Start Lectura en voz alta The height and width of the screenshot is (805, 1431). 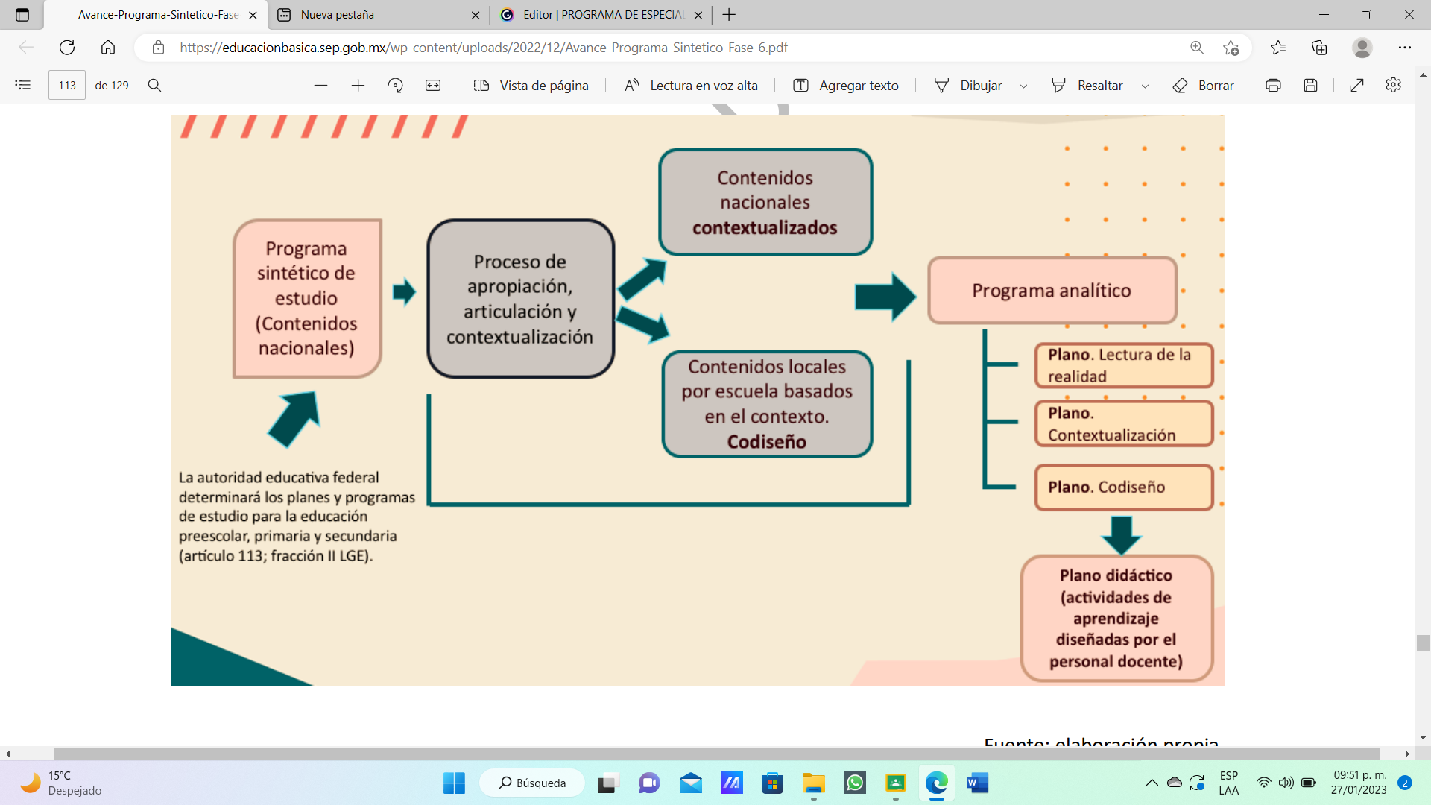click(690, 85)
